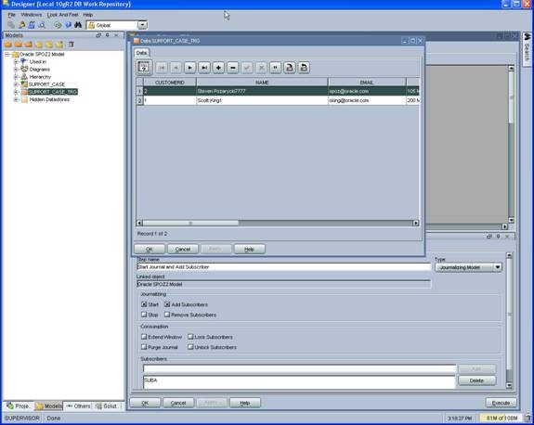The width and height of the screenshot is (534, 425).
Task: Expand the Hierarchy node
Action: (x=16, y=77)
